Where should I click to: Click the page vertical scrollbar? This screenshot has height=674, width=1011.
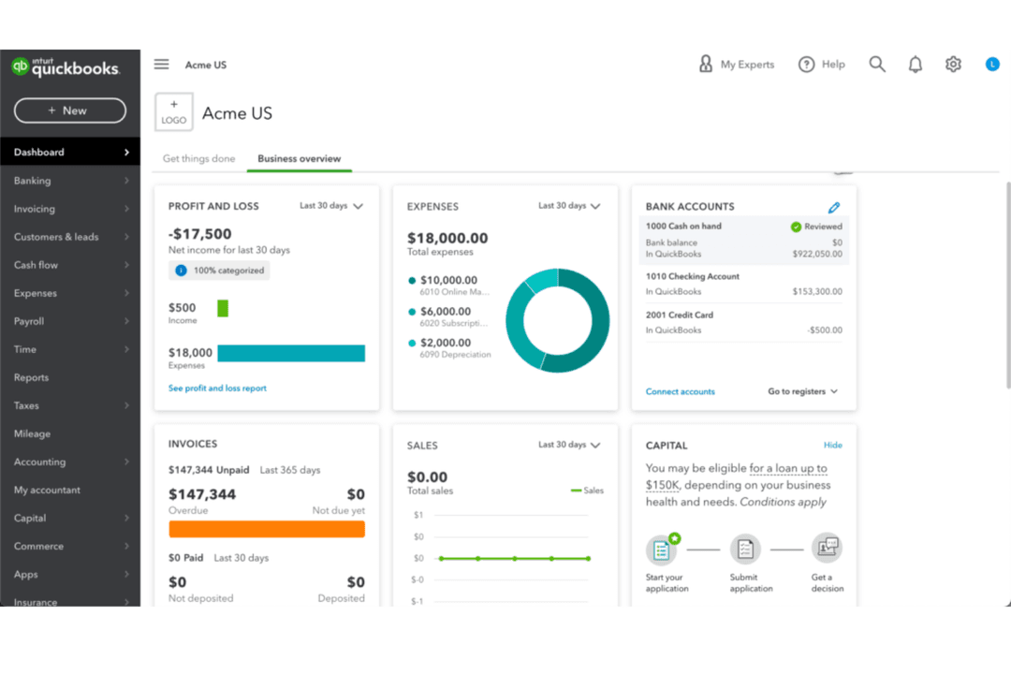coord(1007,286)
